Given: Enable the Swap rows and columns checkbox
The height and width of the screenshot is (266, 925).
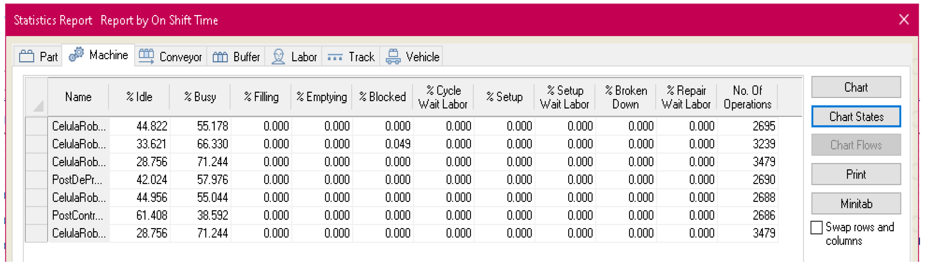Looking at the screenshot, I should tap(816, 228).
